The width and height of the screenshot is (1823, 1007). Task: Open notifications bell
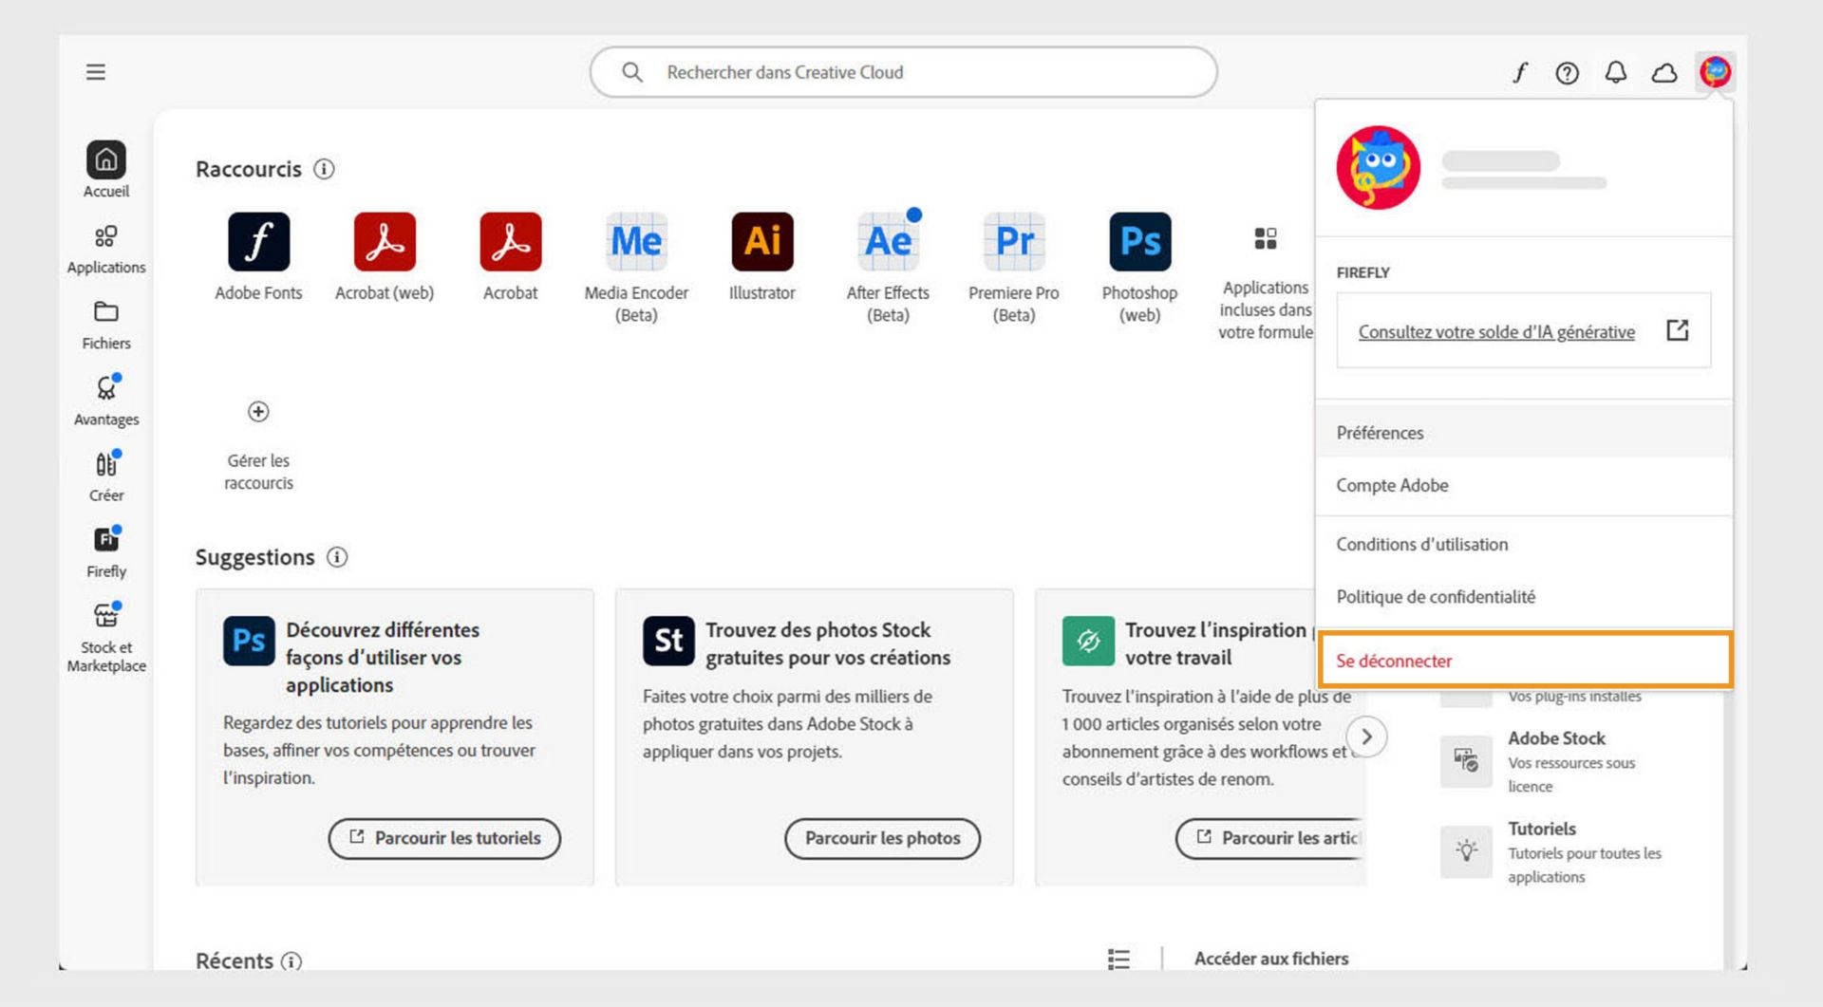[x=1616, y=72]
